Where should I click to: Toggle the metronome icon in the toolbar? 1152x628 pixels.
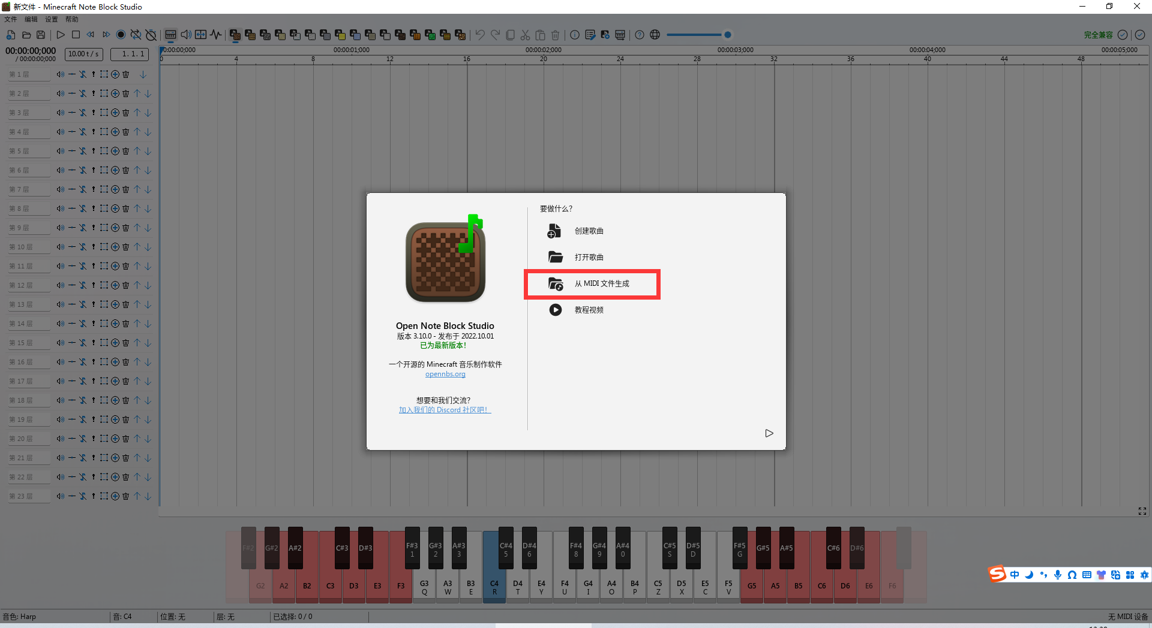click(151, 35)
